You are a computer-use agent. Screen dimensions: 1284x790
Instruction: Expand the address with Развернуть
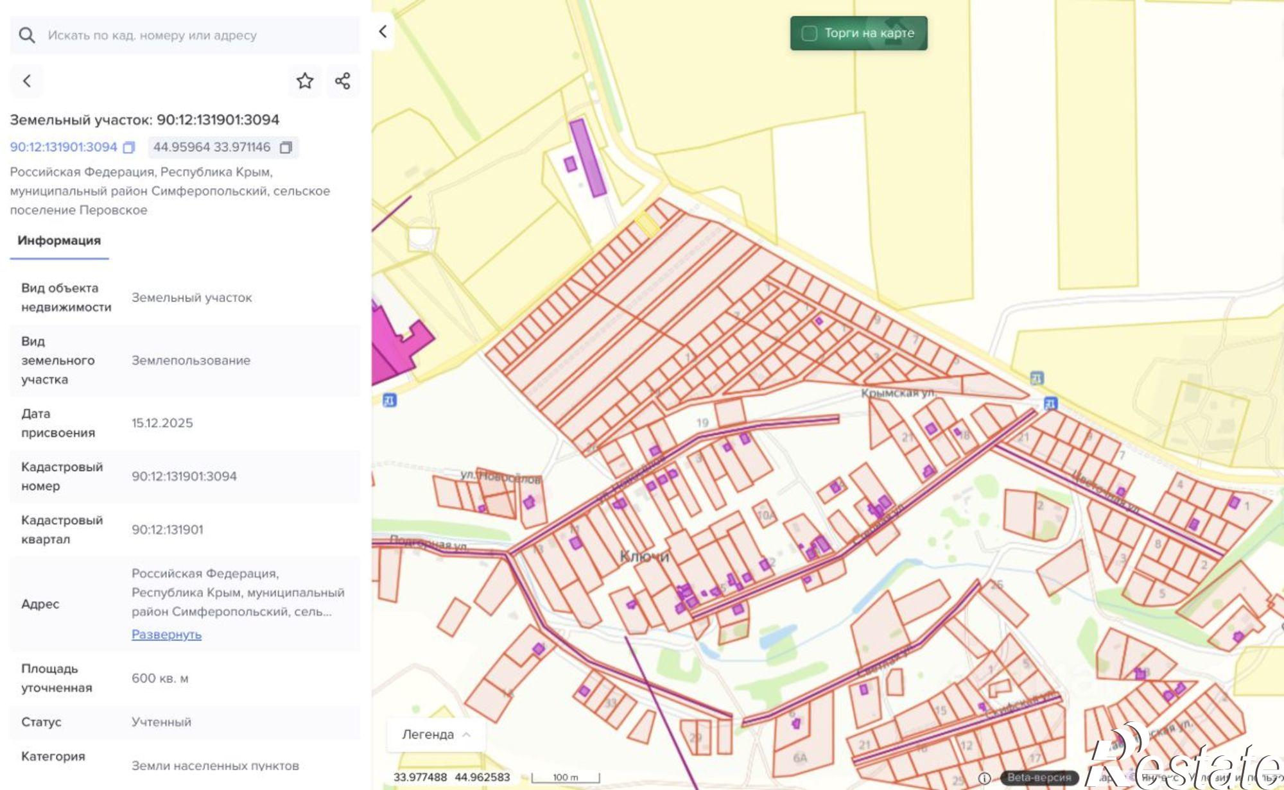[x=166, y=634]
